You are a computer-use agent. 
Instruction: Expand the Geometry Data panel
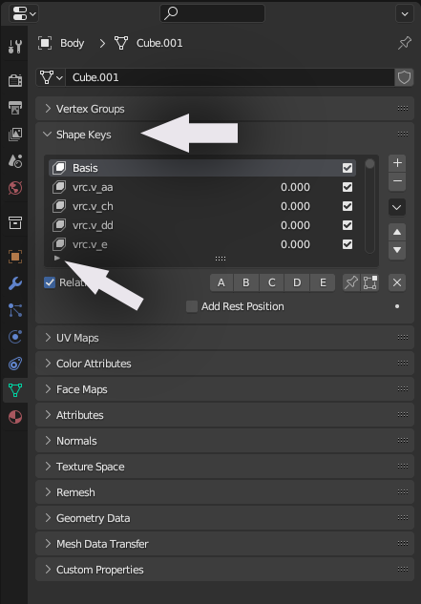(48, 518)
